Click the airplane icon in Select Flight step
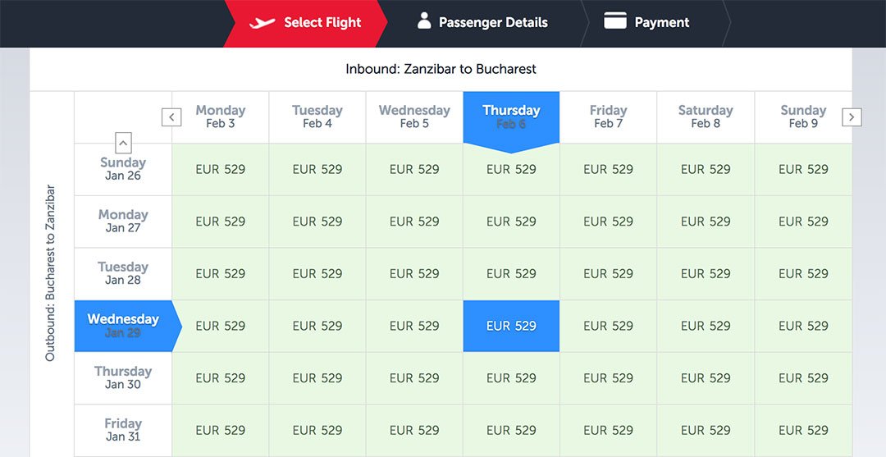Image resolution: width=886 pixels, height=457 pixels. 262,23
